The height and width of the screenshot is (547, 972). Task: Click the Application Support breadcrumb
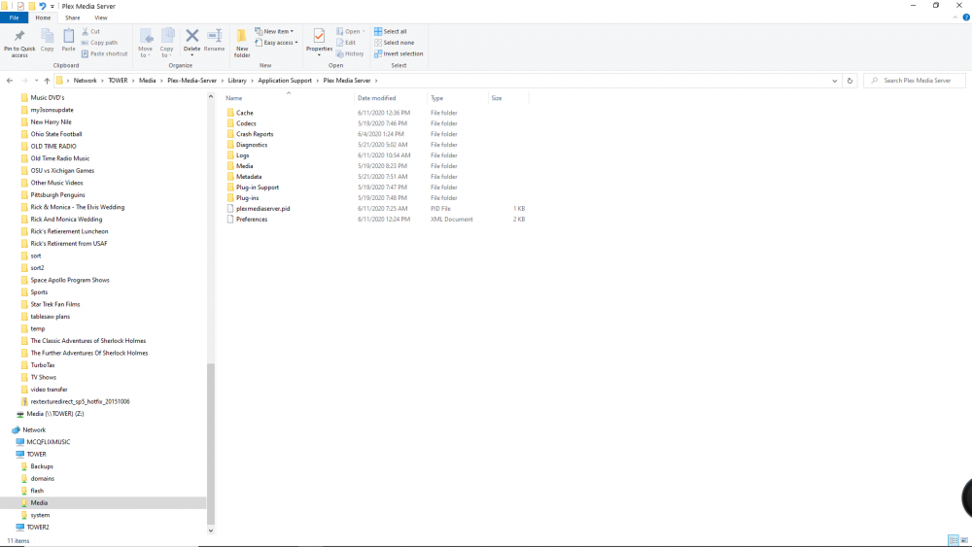(x=285, y=81)
